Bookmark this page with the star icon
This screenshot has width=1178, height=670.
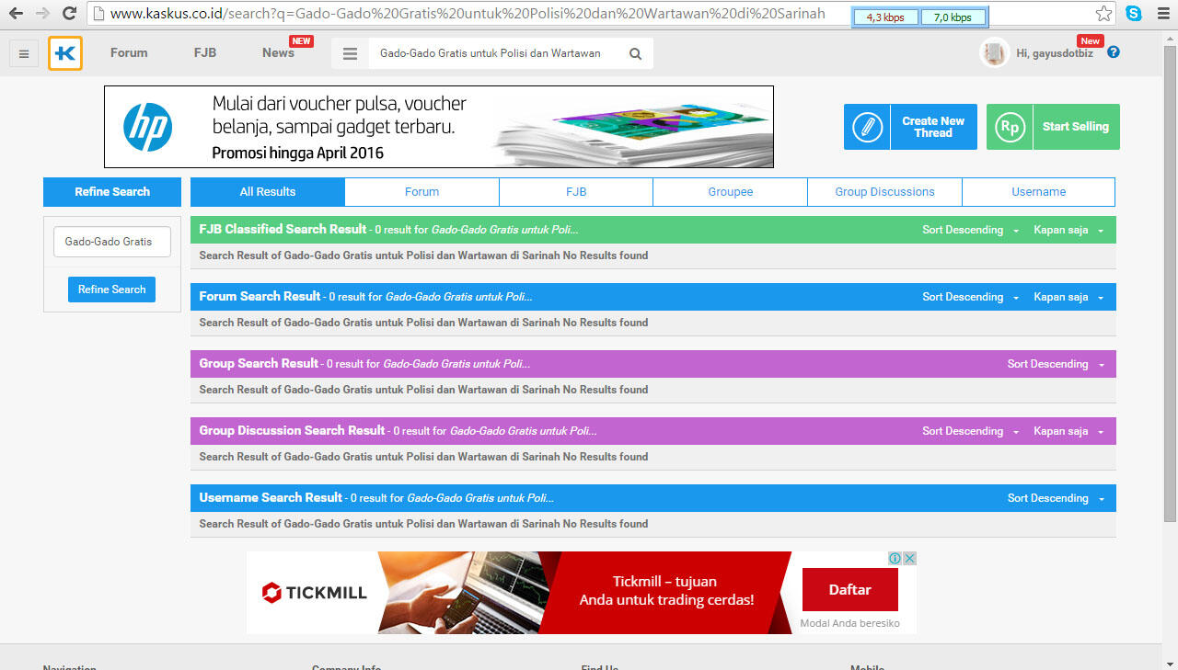click(x=1103, y=14)
